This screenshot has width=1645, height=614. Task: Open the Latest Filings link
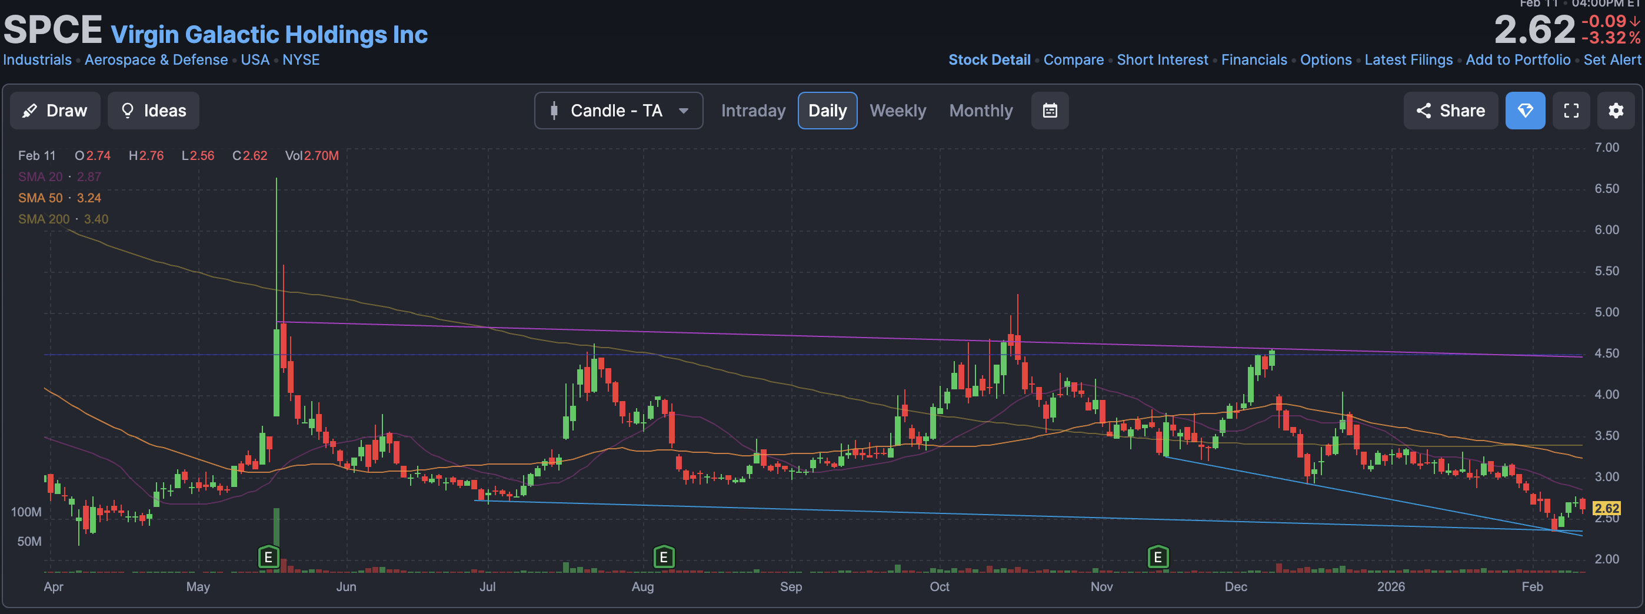click(1408, 59)
